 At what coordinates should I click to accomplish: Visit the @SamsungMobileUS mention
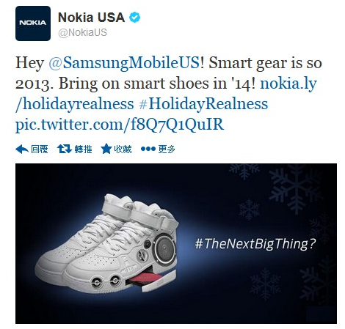(124, 63)
